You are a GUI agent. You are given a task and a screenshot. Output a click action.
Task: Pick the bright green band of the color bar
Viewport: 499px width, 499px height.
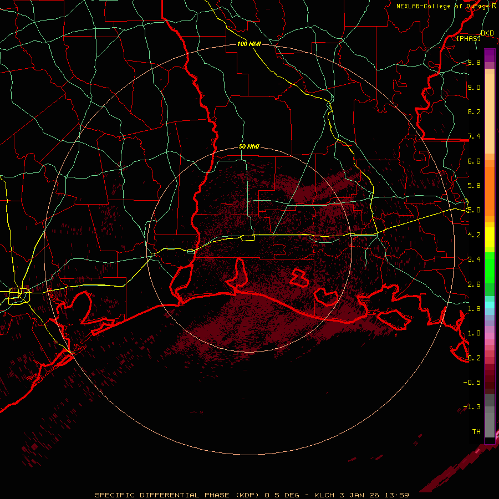coord(490,267)
